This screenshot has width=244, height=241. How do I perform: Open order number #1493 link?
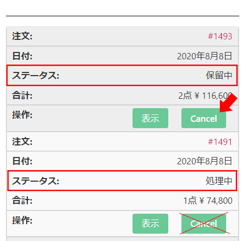point(220,36)
